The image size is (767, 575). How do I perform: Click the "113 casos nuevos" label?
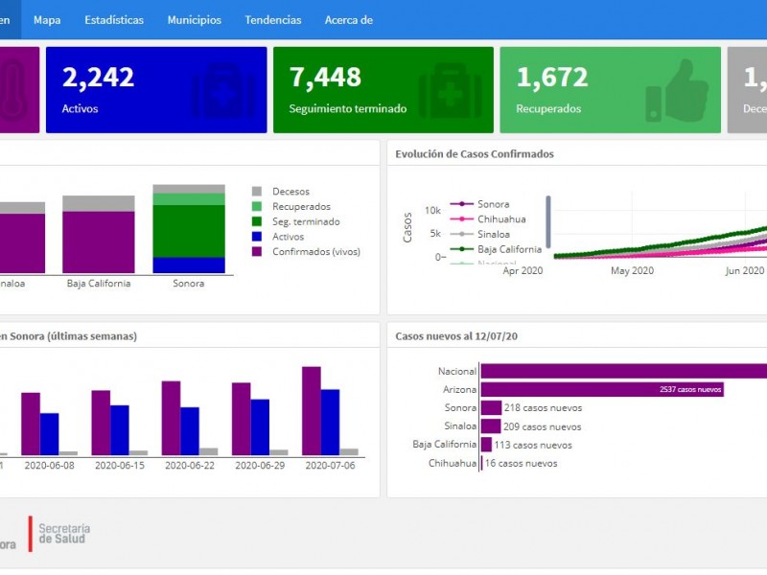point(533,445)
